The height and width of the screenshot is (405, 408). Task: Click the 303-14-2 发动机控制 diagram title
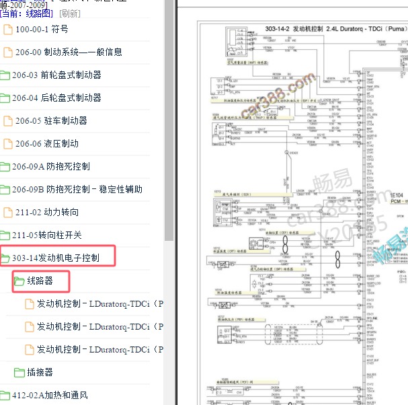(336, 29)
